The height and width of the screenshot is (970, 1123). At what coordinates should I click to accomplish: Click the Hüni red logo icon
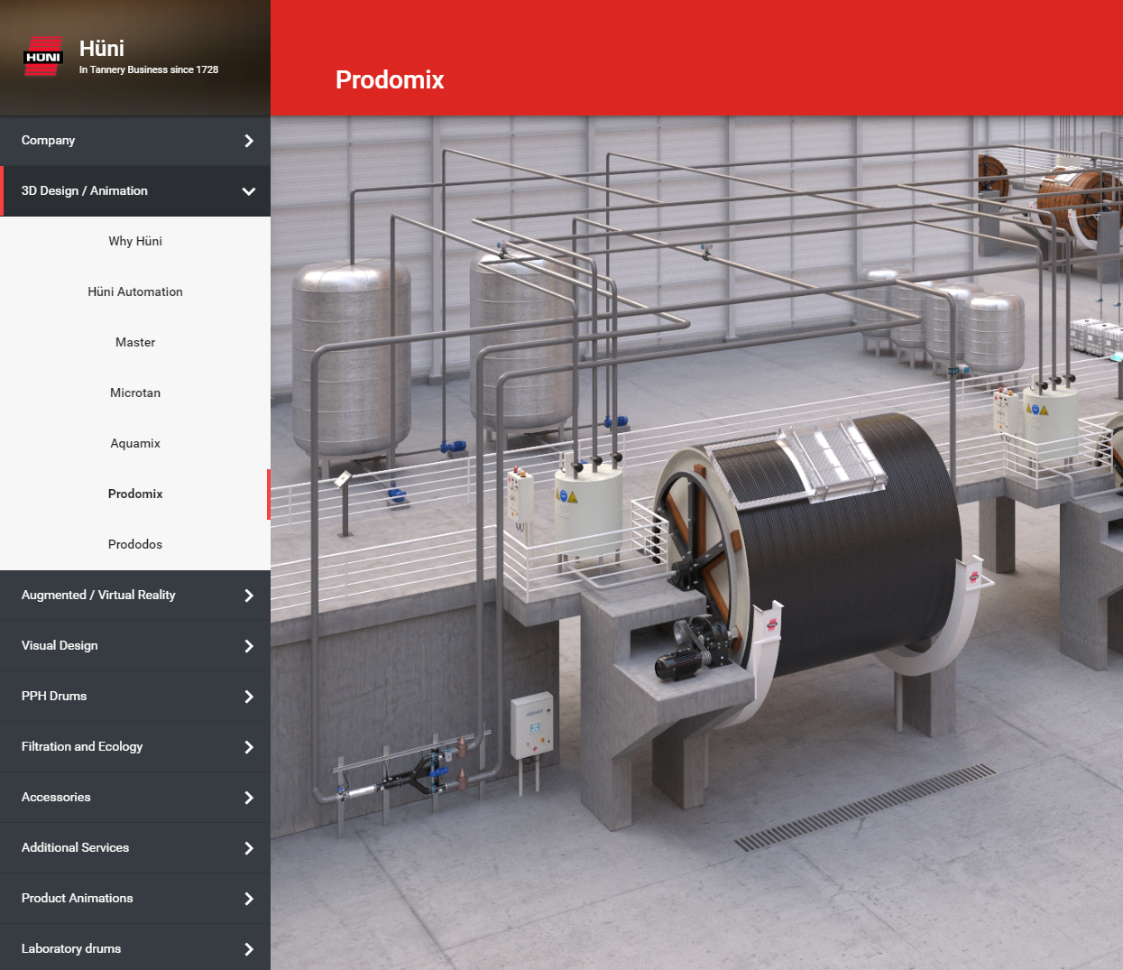[43, 56]
